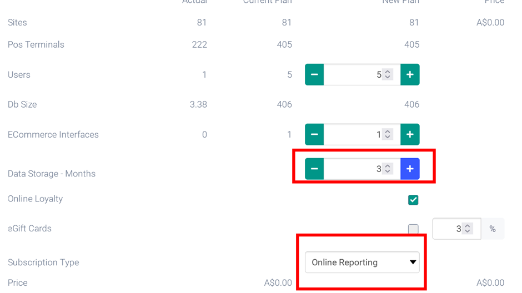Screen dimensions: 522x293
Task: Click ECommerce Interfaces spinner up arrow
Action: (388, 132)
